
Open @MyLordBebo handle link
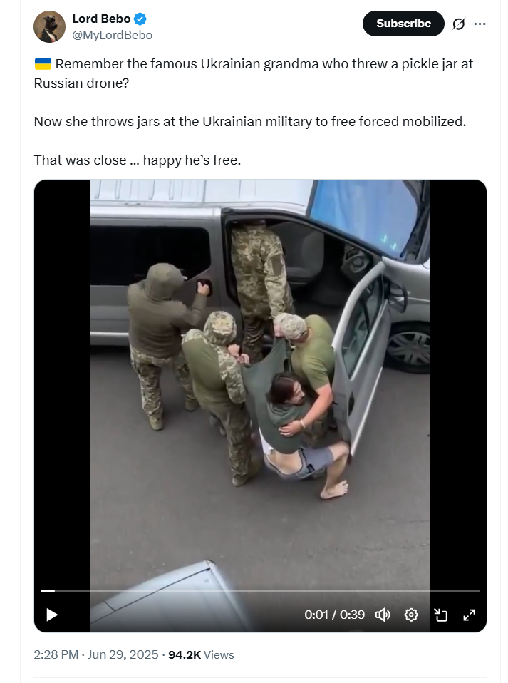(x=112, y=35)
